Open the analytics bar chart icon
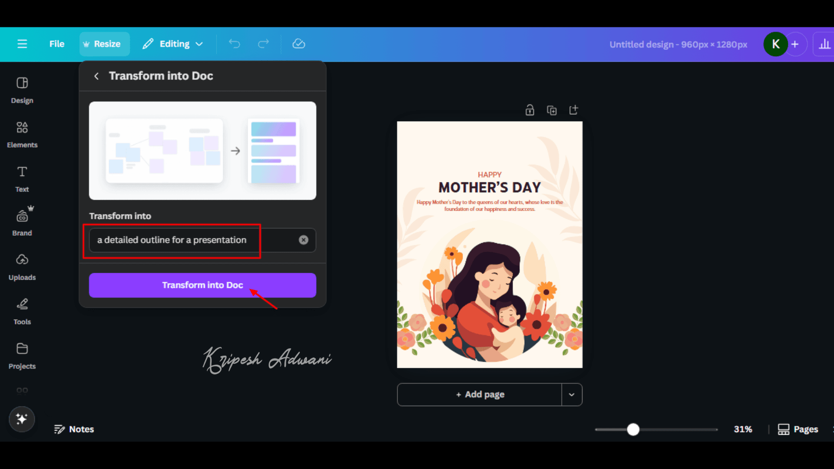 pos(824,44)
